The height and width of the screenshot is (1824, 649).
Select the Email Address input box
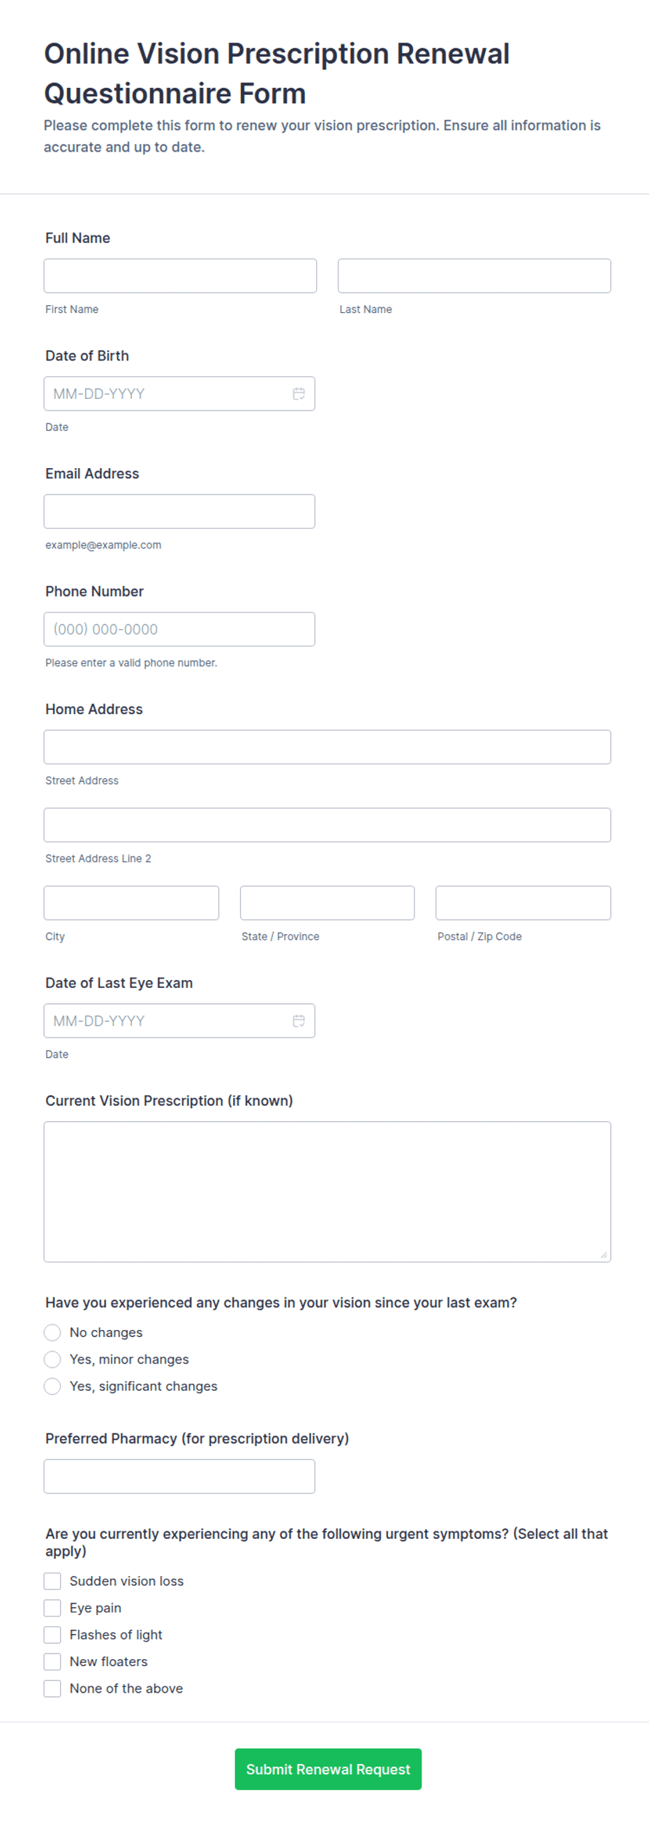(179, 512)
